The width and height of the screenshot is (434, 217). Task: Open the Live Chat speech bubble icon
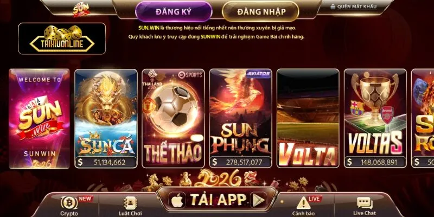(x=365, y=203)
